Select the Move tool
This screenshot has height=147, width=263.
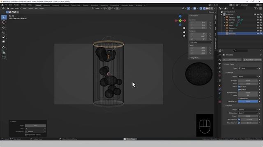click(4, 27)
